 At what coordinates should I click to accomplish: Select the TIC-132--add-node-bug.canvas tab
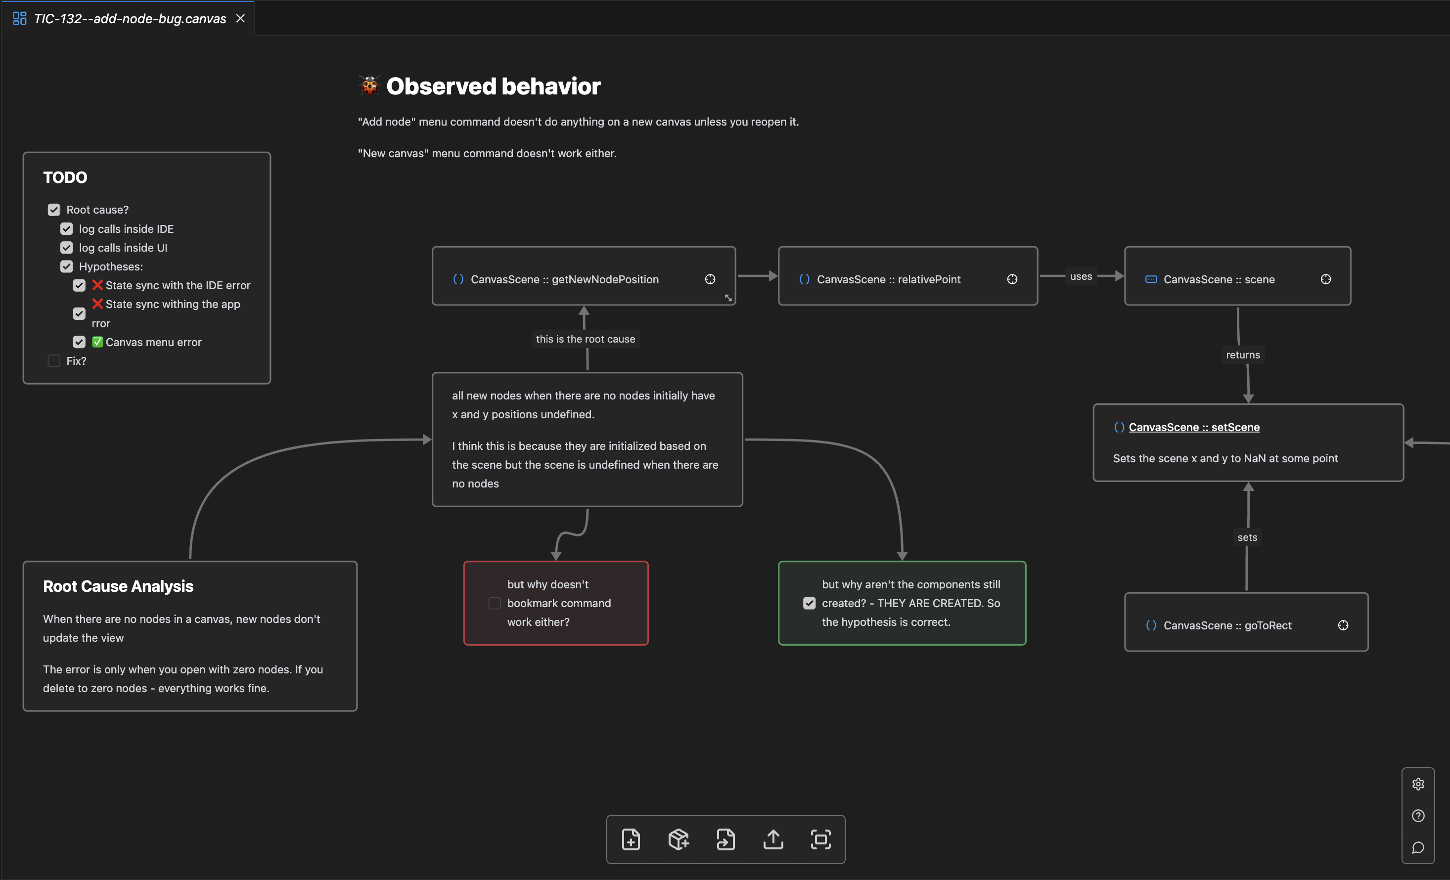coord(130,19)
